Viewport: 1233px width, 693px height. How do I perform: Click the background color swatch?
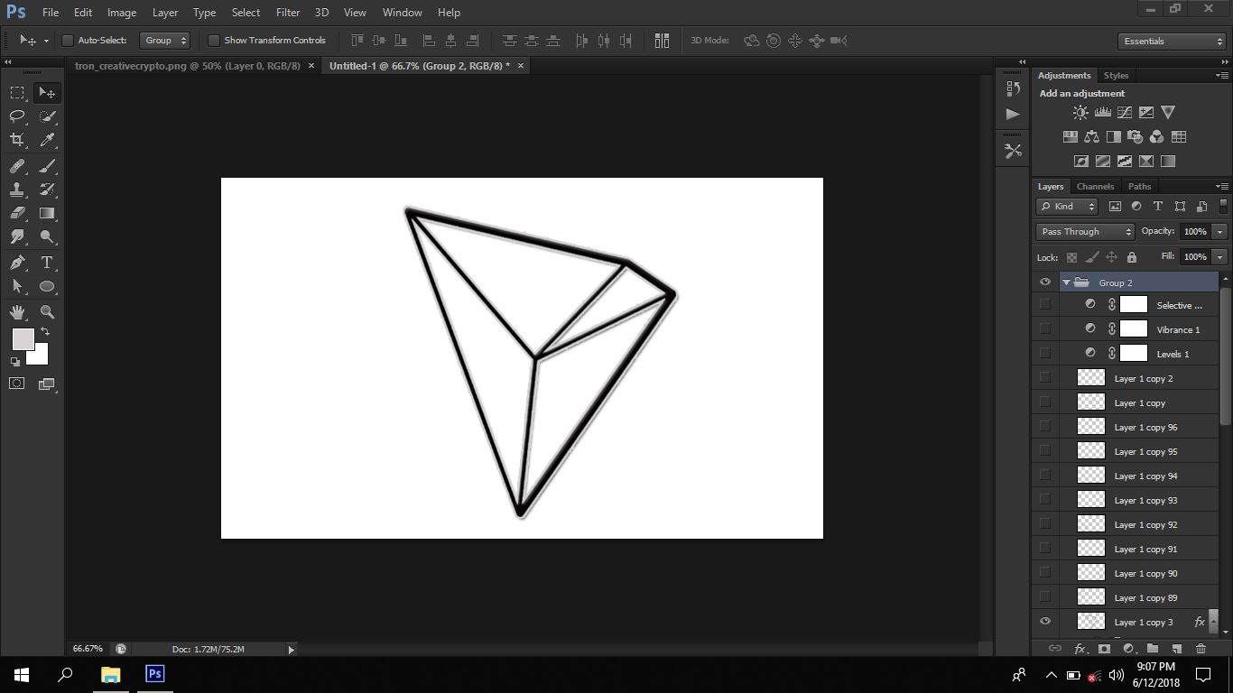pyautogui.click(x=40, y=356)
